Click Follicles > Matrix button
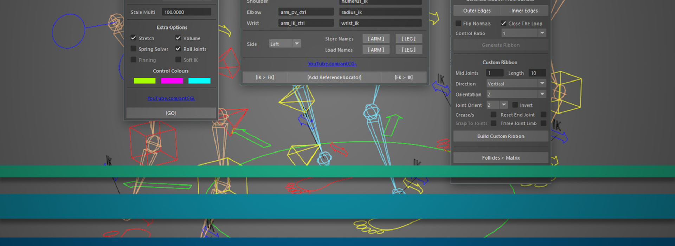 click(501, 158)
